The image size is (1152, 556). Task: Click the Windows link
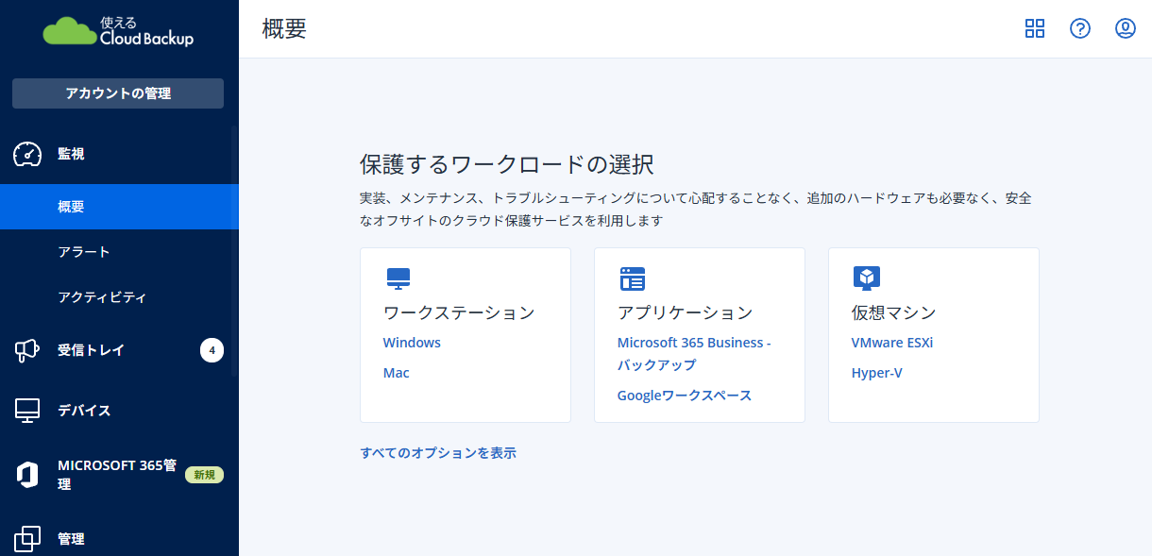[x=412, y=343]
